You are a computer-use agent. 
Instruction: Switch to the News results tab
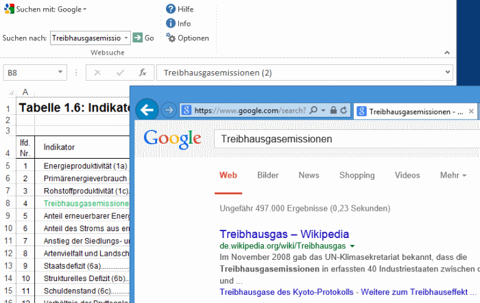point(309,175)
